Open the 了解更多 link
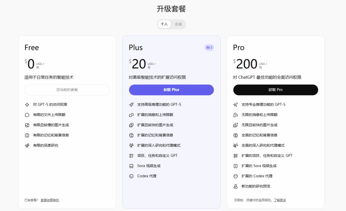346x211 pixels. (x=280, y=200)
